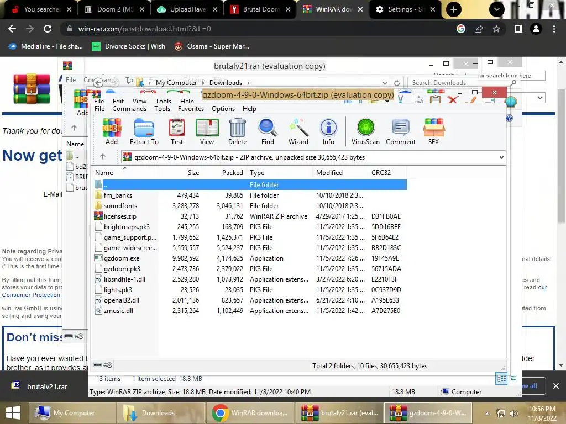Screen dimensions: 566x424
Task: Switch to brutalv21.rar taskbar item
Action: (x=340, y=413)
